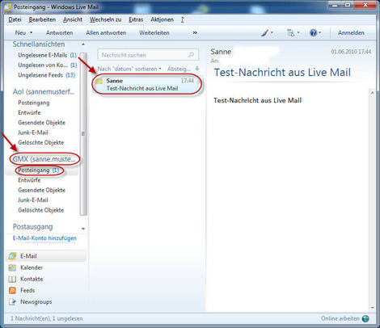Switch to the Newsgroups view
This screenshot has height=328, width=380.
[x=30, y=302]
